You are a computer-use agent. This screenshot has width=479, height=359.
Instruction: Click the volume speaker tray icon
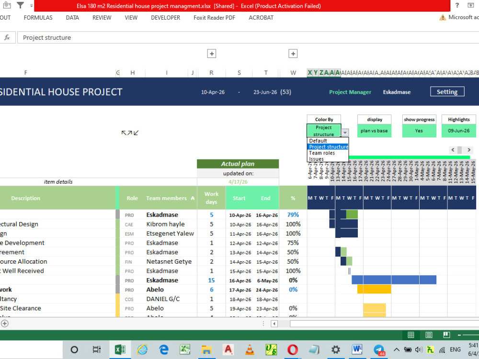click(x=419, y=349)
